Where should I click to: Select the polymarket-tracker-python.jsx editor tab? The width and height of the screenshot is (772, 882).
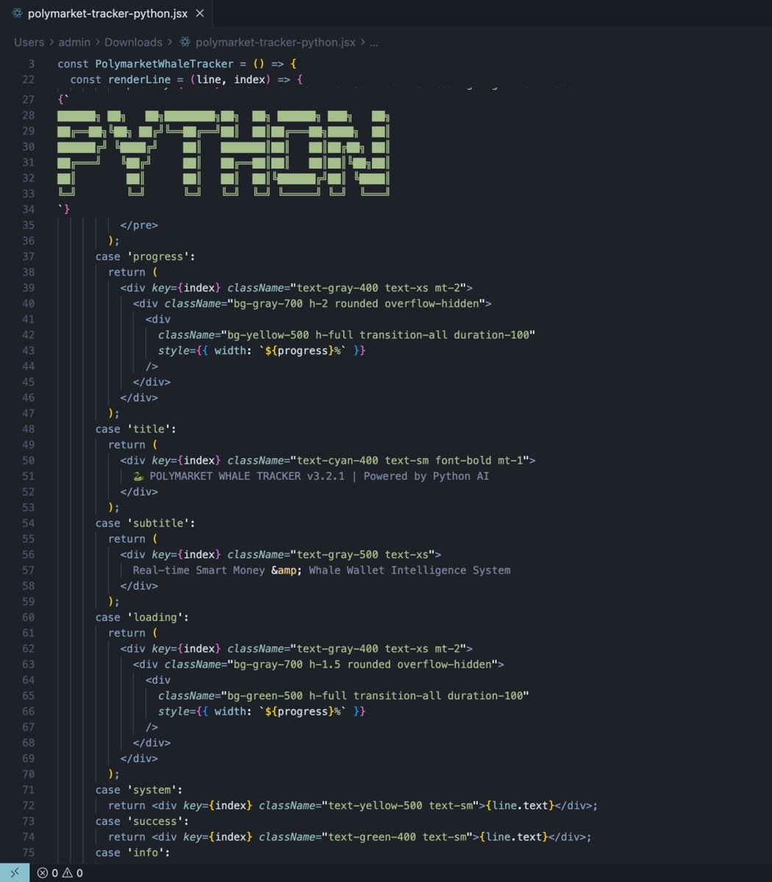(107, 13)
